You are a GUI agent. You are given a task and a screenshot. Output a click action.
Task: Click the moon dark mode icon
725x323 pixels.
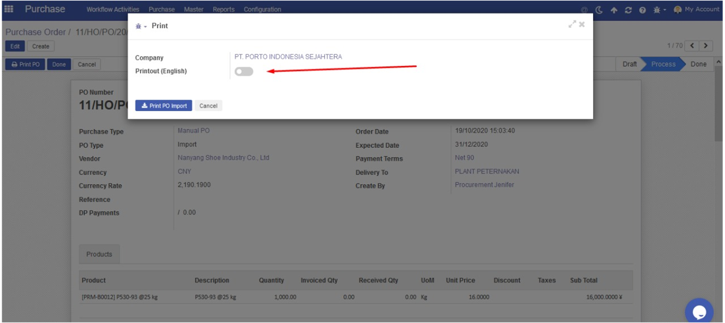point(599,10)
